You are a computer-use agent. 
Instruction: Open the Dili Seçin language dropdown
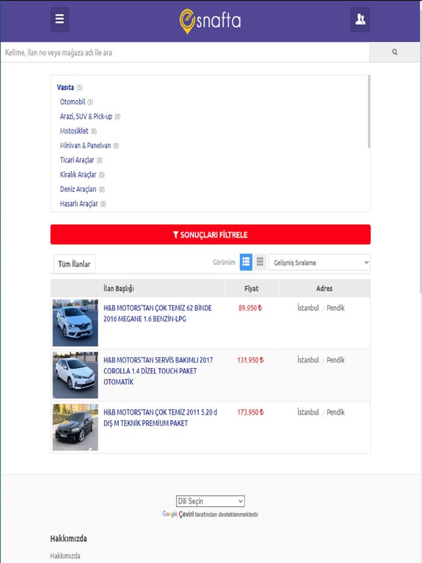pos(210,501)
